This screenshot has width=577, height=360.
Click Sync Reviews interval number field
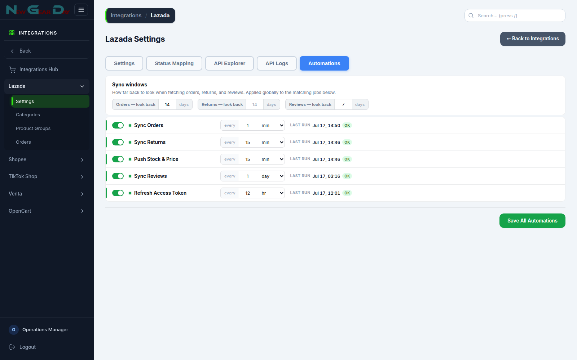pyautogui.click(x=248, y=176)
